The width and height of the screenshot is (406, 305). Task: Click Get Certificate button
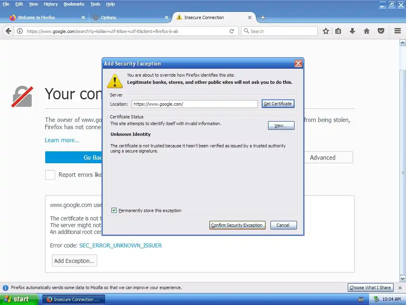[278, 104]
